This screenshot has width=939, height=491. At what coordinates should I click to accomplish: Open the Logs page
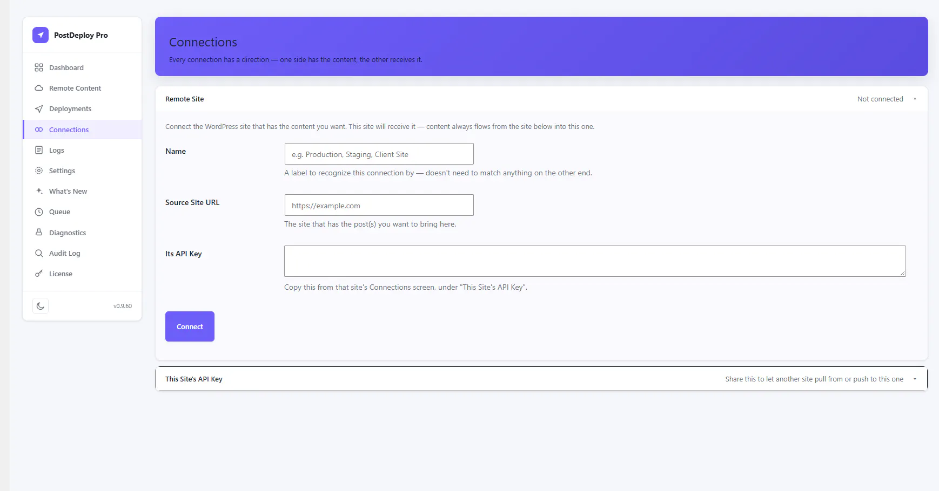(x=82, y=150)
